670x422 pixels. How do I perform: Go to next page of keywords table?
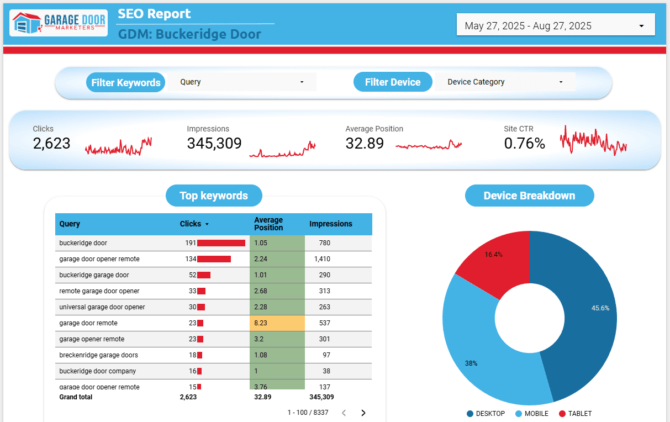tap(363, 412)
